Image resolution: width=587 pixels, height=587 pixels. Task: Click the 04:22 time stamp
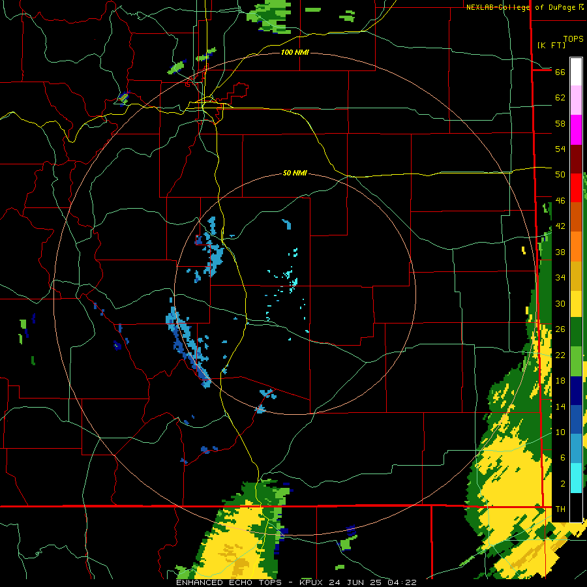[x=403, y=582]
